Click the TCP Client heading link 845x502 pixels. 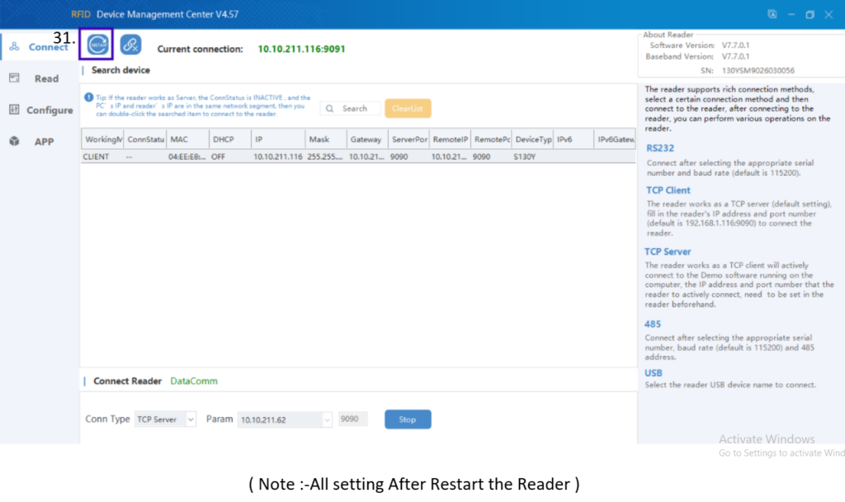click(668, 190)
